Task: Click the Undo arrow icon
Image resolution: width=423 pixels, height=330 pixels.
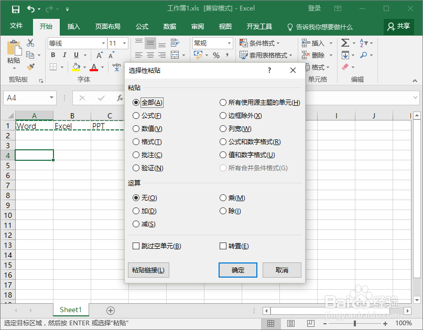Action: [30, 9]
